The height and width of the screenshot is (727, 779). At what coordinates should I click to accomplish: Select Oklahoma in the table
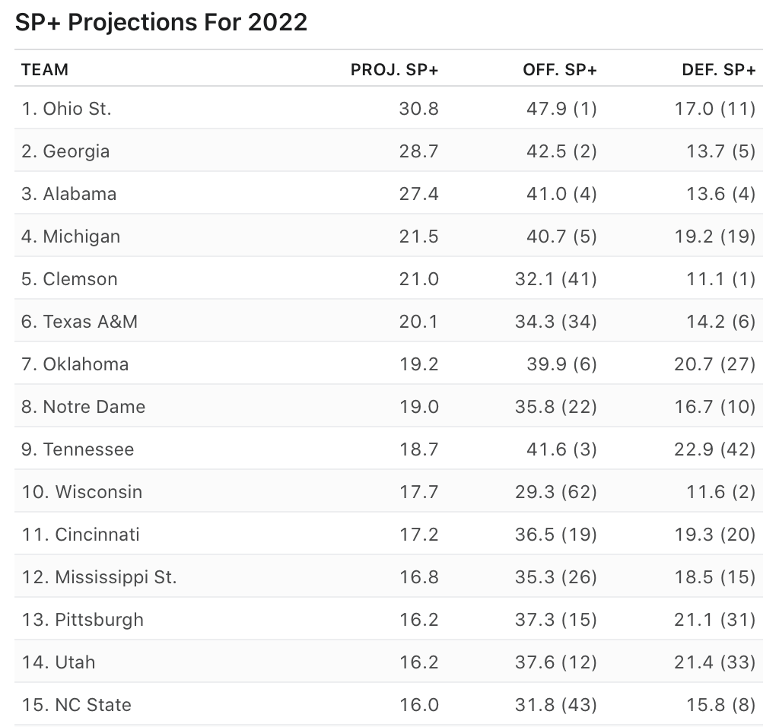pyautogui.click(x=85, y=364)
